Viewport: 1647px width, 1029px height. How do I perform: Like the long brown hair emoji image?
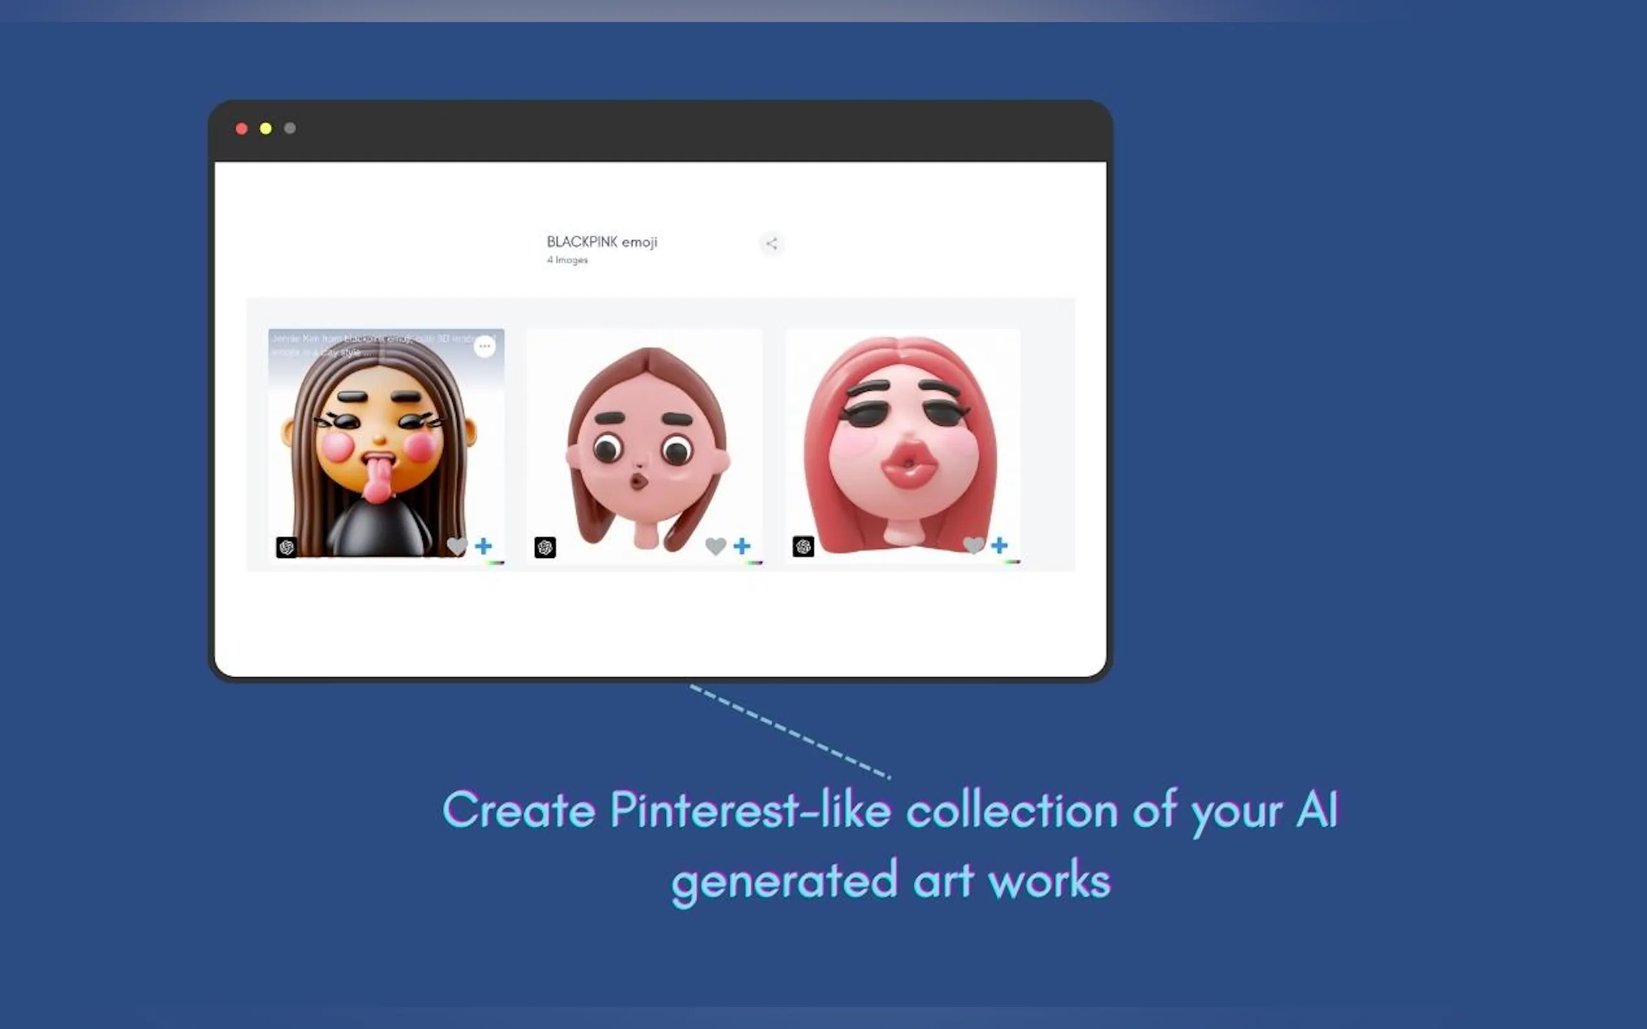point(457,546)
